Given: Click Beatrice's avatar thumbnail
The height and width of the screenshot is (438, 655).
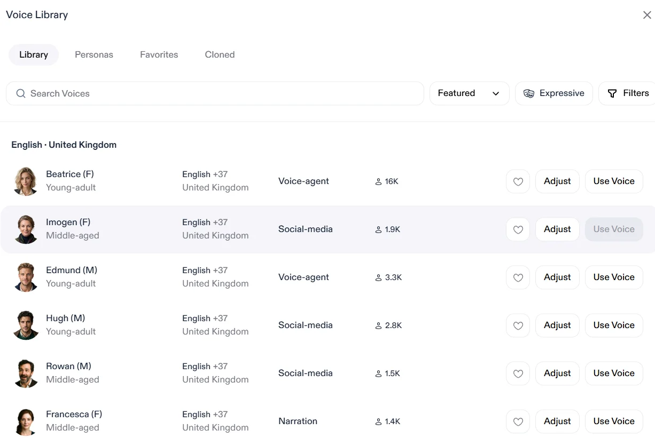Looking at the screenshot, I should coord(26,181).
